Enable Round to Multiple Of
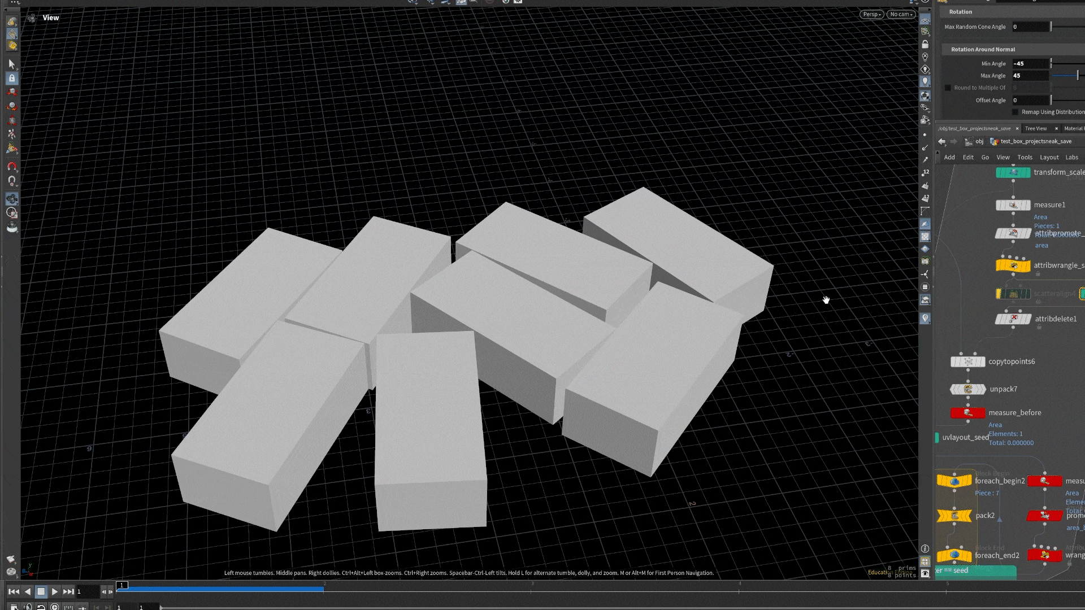 point(948,88)
